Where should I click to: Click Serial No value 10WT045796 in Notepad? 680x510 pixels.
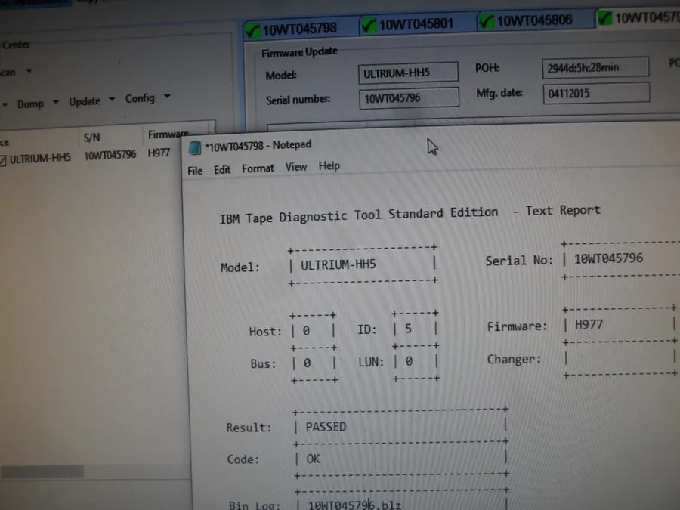(x=608, y=258)
